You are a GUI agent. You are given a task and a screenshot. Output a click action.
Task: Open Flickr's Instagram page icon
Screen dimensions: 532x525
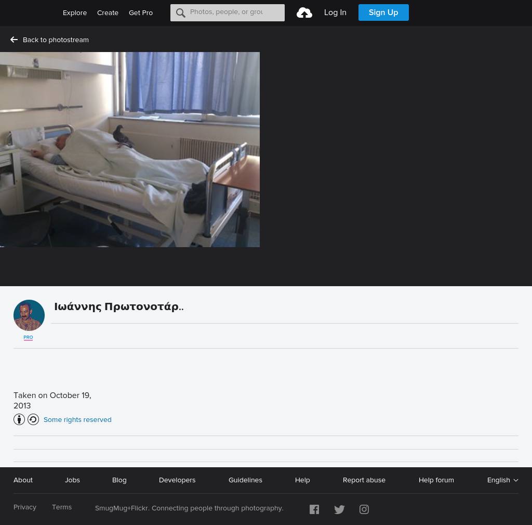364,509
